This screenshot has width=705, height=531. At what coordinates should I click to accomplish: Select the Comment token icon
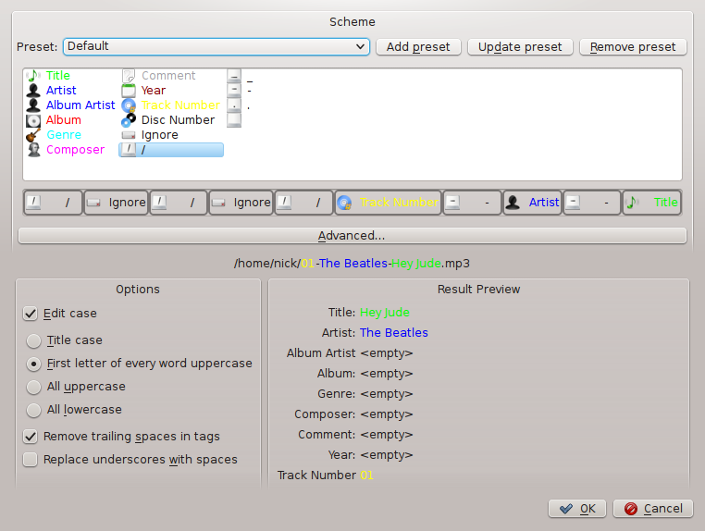pos(130,76)
